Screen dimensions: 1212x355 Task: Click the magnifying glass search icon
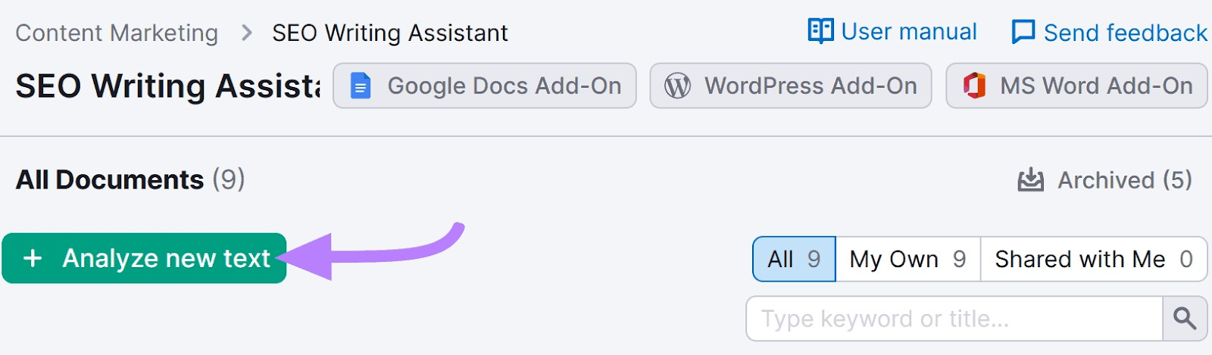[1185, 319]
